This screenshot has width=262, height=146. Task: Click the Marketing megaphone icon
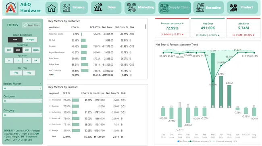click(131, 8)
